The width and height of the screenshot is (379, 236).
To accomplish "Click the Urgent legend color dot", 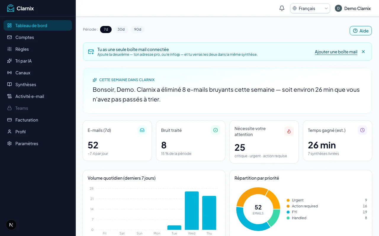I will (x=288, y=200).
